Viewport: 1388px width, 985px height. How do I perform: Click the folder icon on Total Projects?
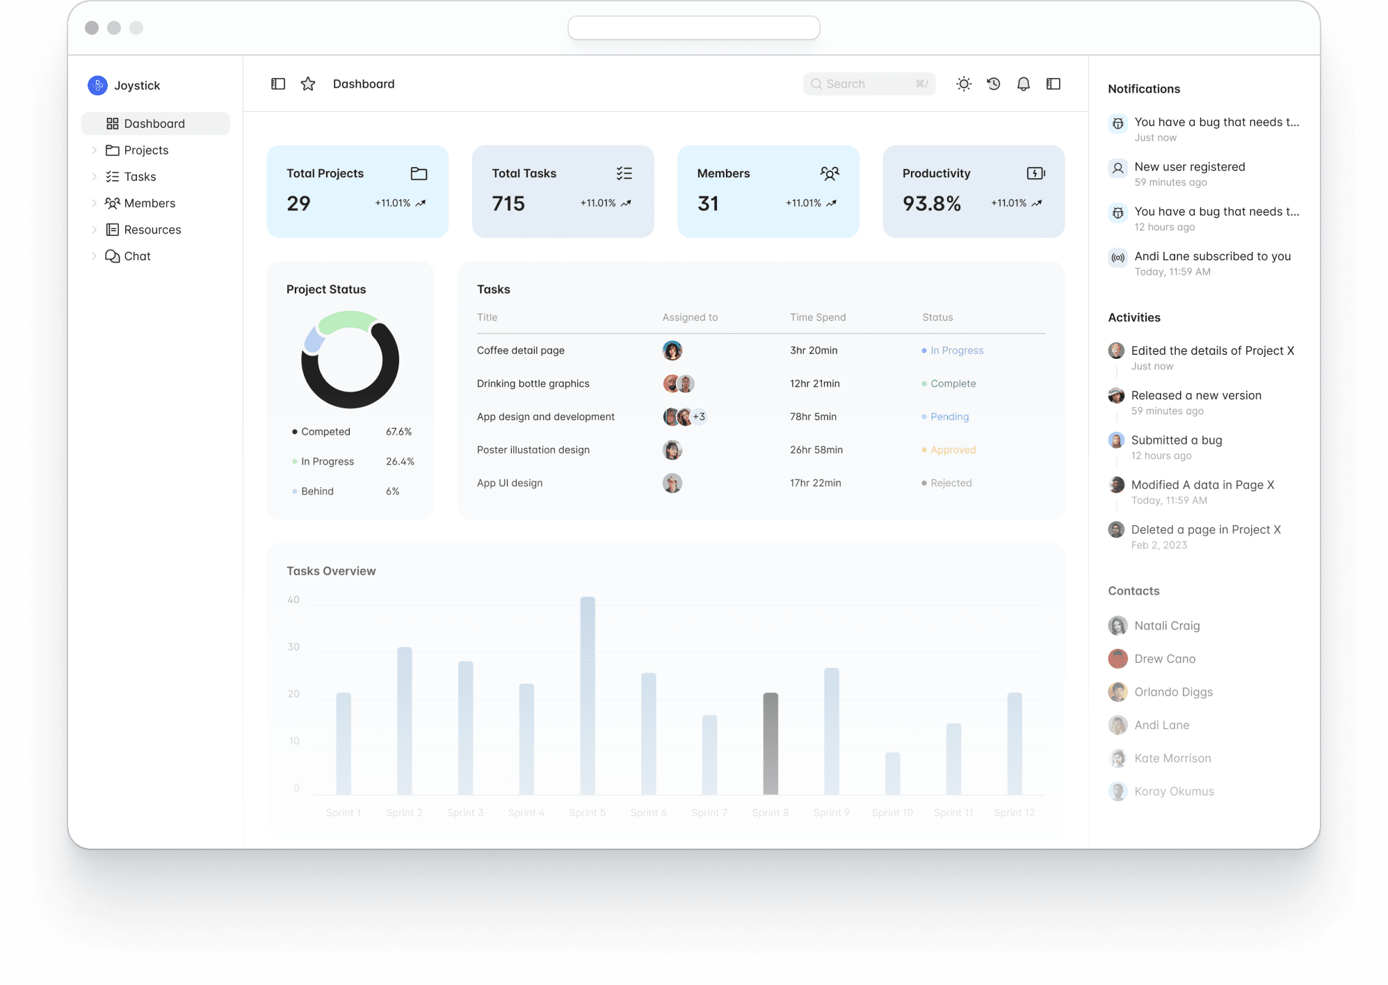(x=419, y=173)
